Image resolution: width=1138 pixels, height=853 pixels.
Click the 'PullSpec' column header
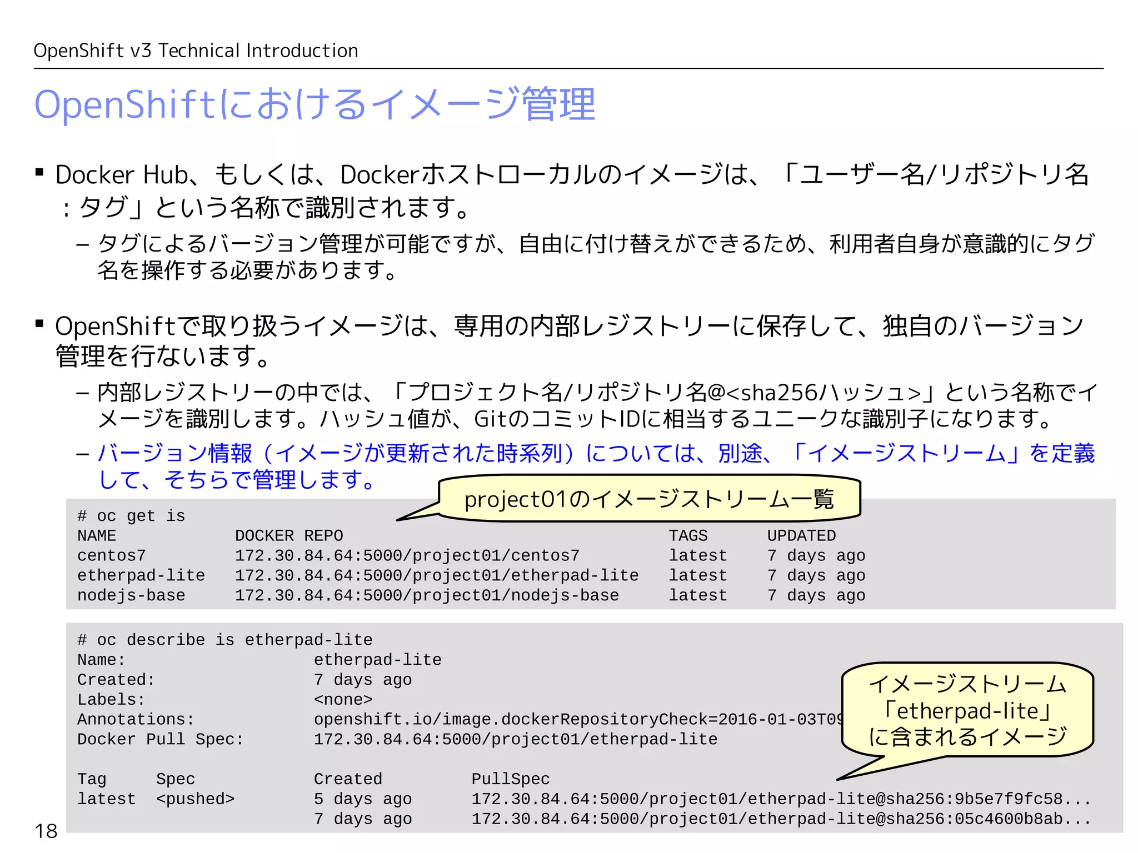(x=511, y=779)
